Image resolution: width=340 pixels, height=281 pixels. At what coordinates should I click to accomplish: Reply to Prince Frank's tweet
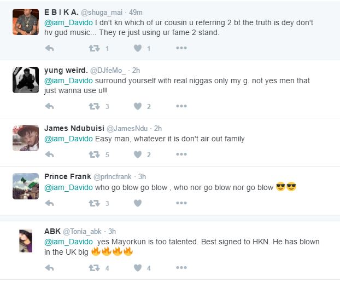49,203
